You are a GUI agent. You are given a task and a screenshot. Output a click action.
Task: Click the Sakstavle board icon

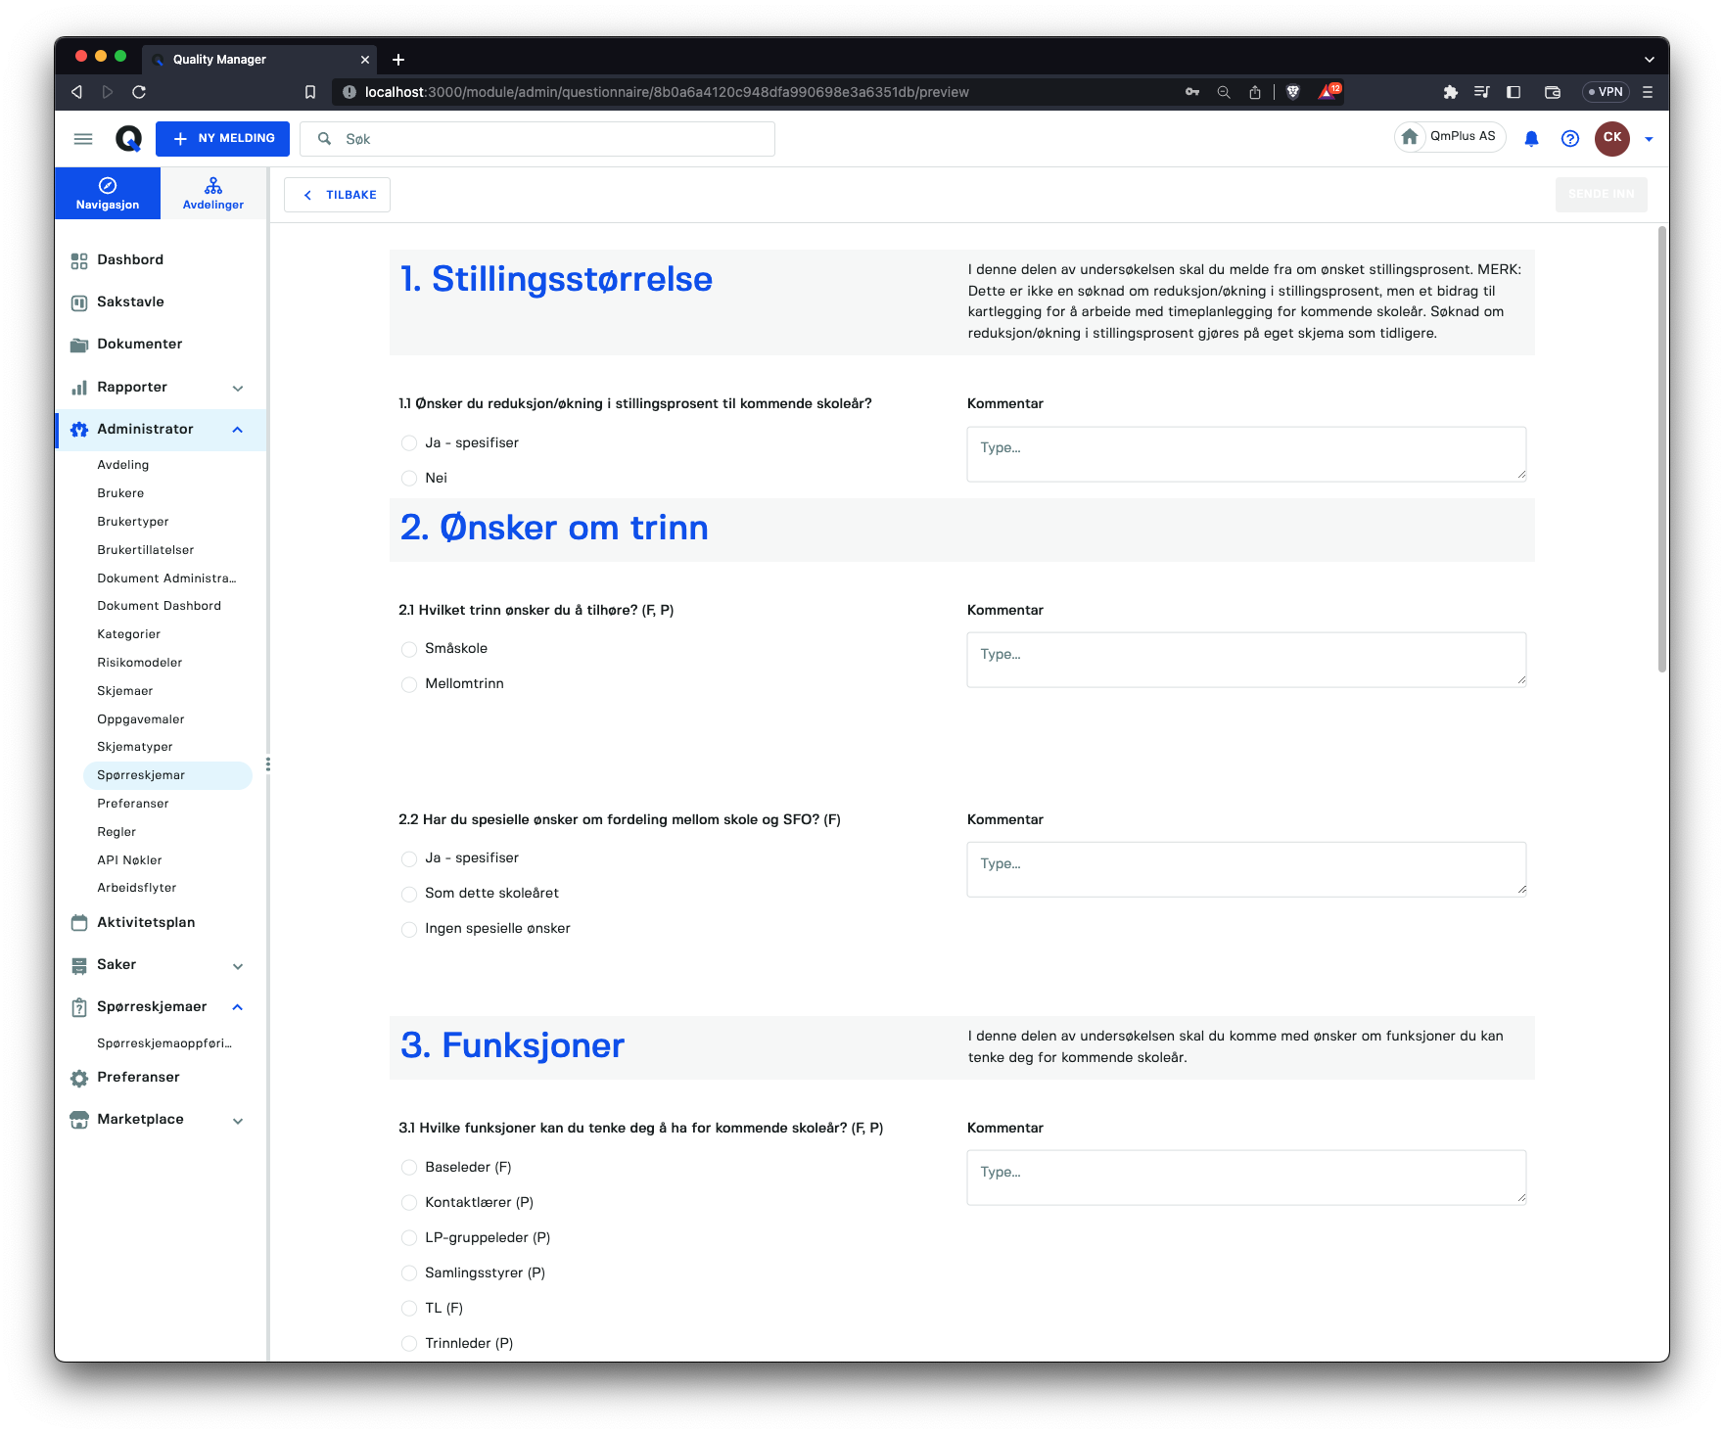tap(79, 302)
